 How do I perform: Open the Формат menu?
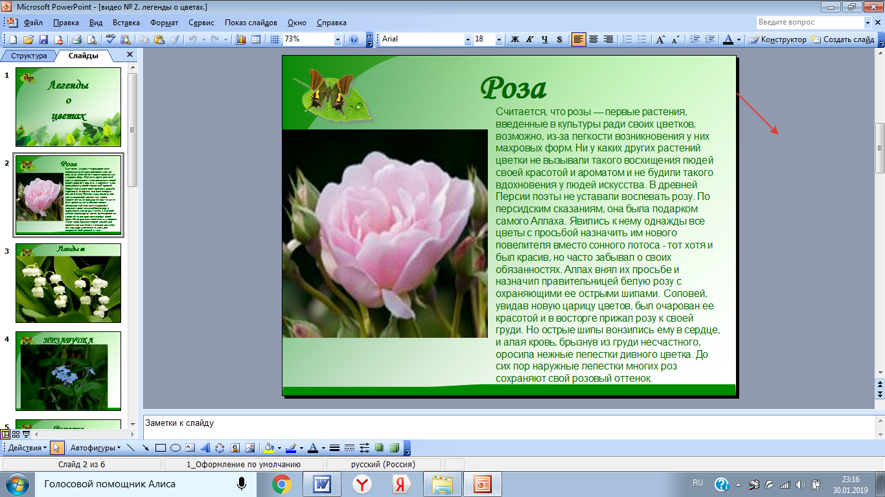tap(164, 23)
